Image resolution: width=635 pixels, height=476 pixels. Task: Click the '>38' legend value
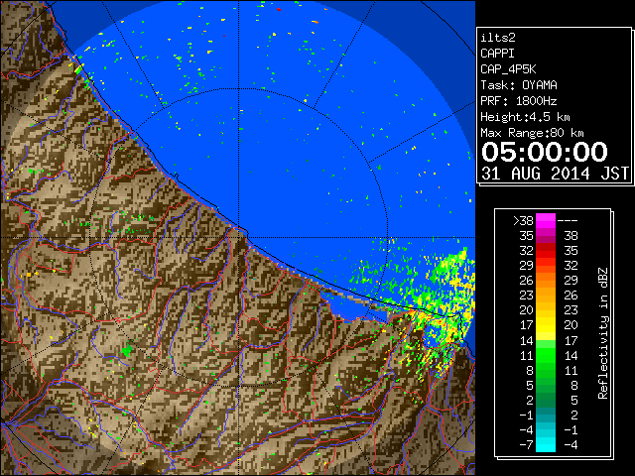(x=523, y=221)
